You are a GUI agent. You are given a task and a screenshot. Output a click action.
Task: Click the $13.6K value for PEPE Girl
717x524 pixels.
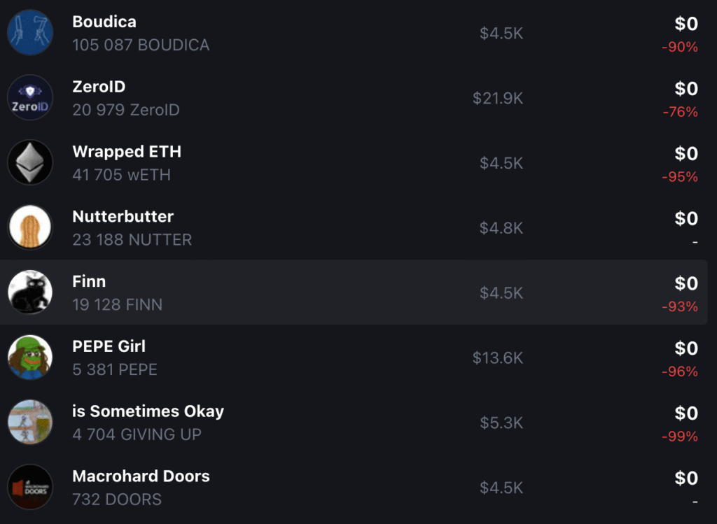point(498,358)
